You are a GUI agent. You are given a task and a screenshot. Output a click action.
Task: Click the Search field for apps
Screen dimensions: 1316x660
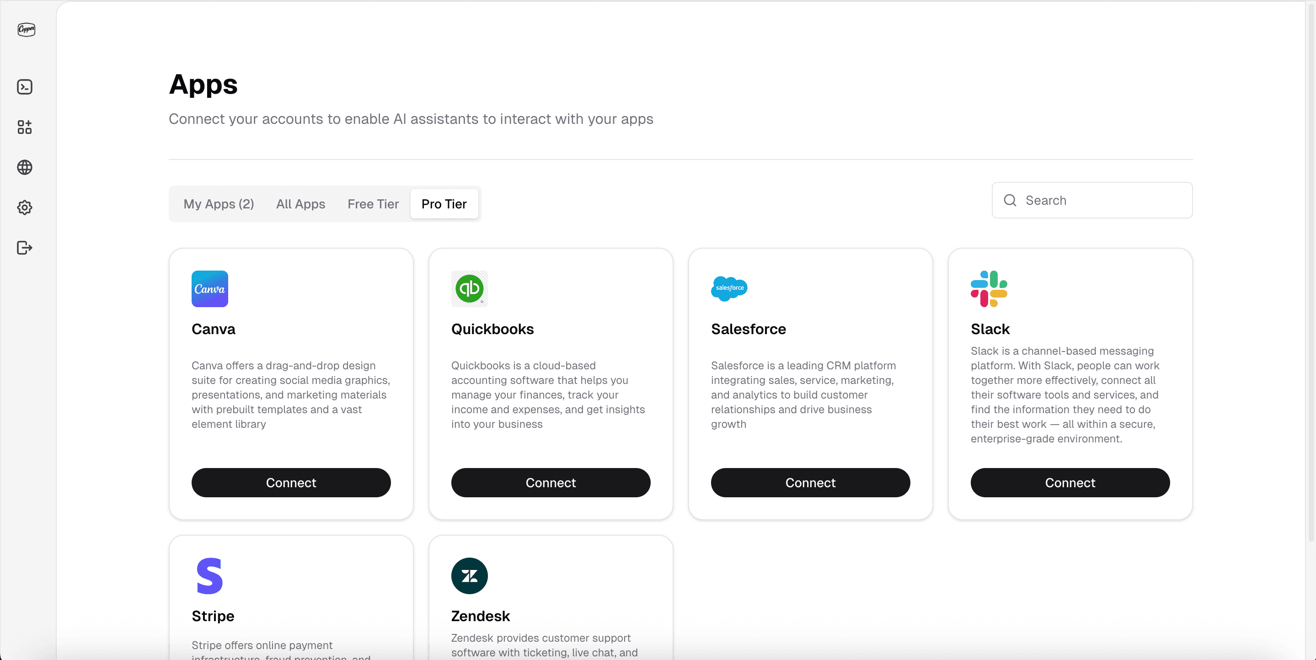click(x=1091, y=200)
